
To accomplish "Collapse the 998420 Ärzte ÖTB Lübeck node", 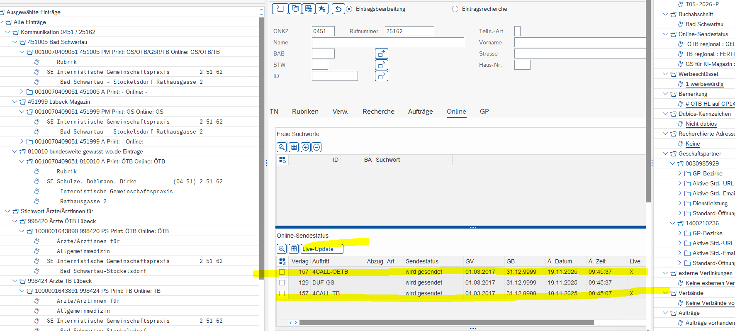I will (x=15, y=221).
